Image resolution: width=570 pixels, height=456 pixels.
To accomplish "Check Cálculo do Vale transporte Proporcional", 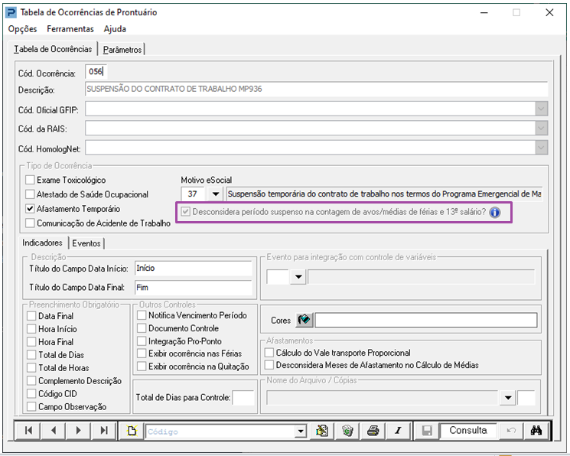I will [x=269, y=353].
